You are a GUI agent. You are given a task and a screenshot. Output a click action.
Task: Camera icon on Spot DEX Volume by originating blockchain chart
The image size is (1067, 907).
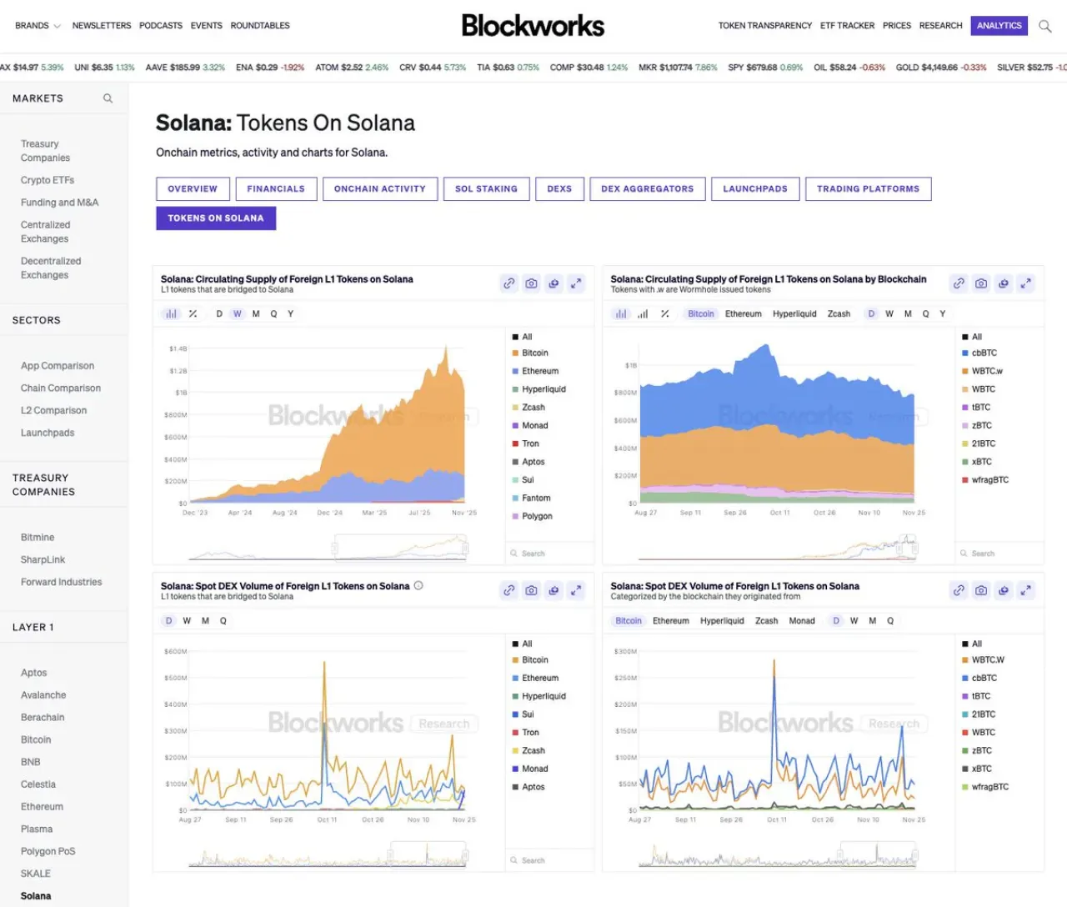[x=981, y=590]
